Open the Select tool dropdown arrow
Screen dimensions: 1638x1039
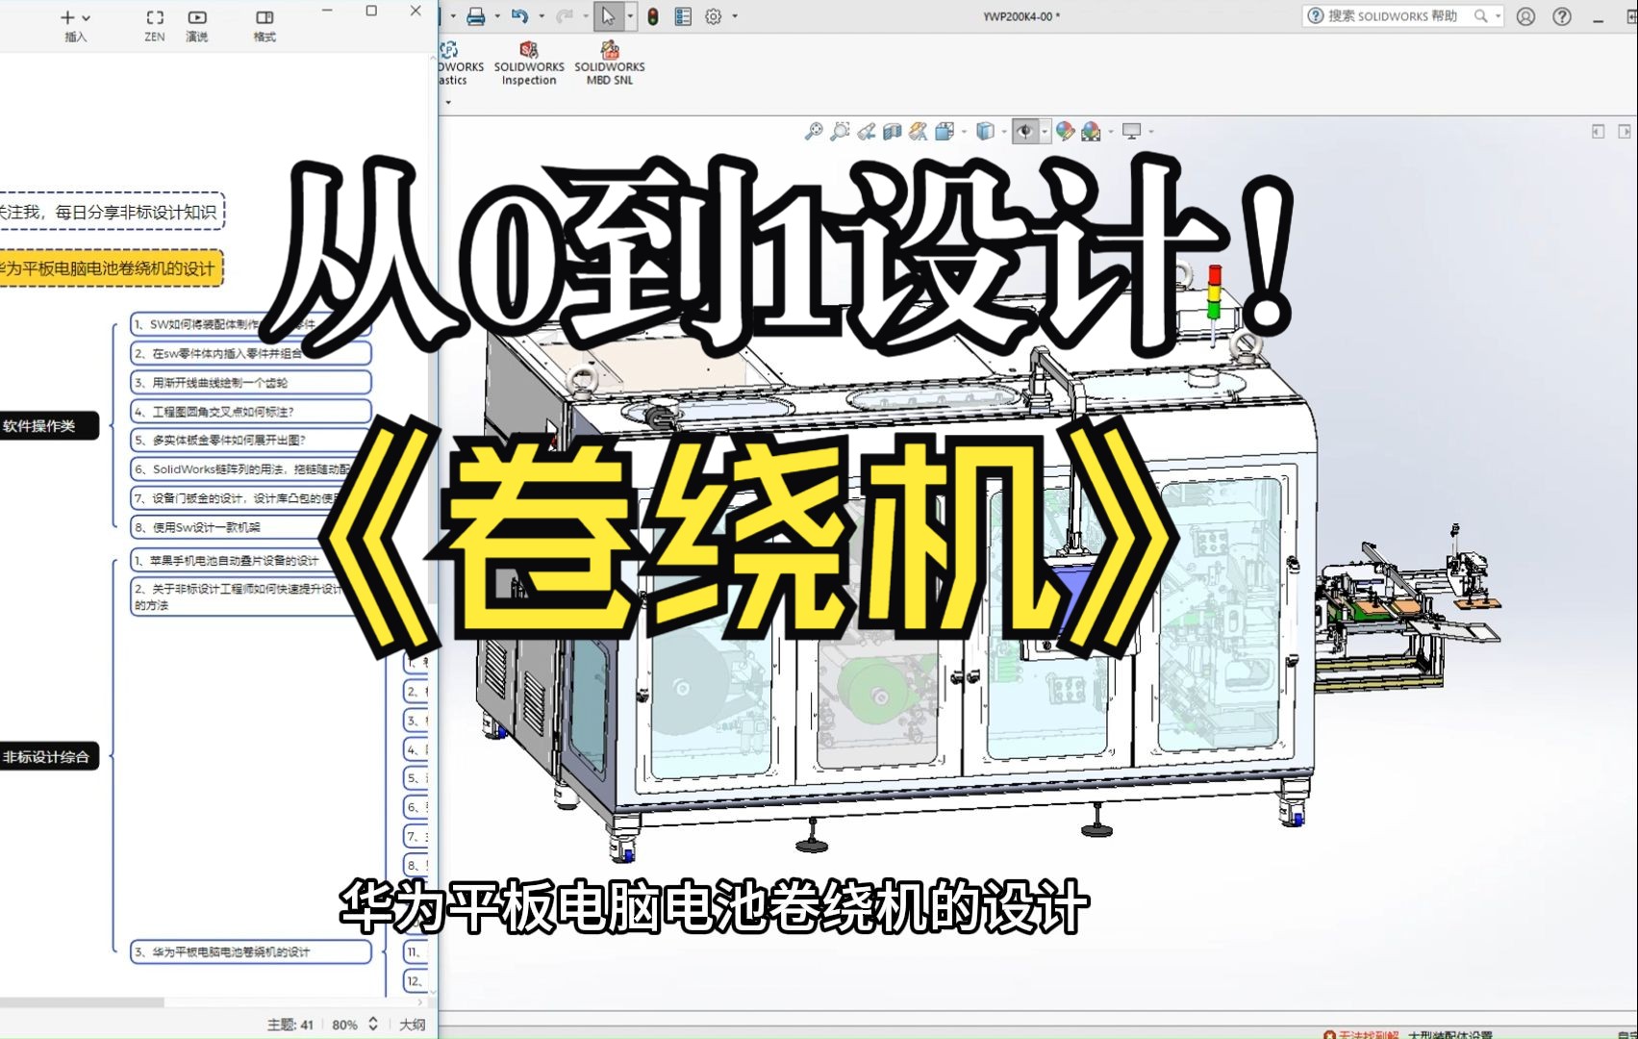pos(630,16)
